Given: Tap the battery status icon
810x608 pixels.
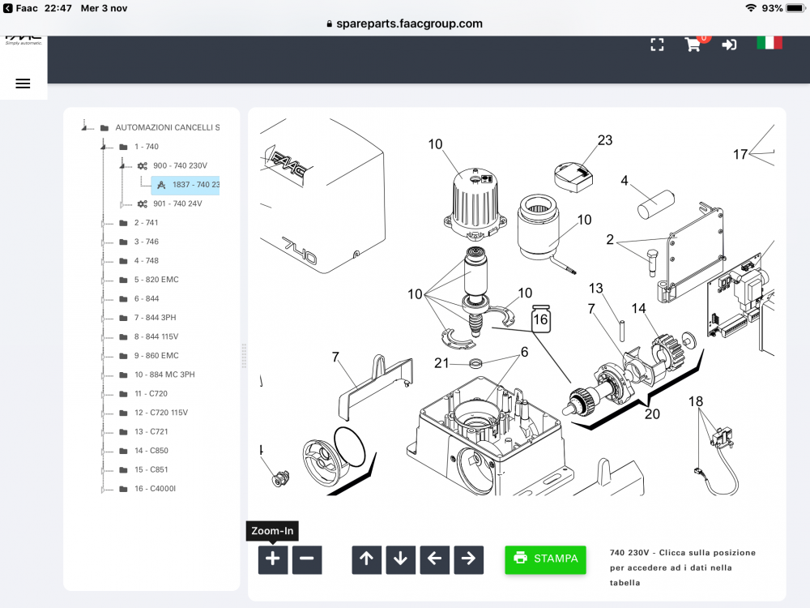Looking at the screenshot, I should pos(796,8).
